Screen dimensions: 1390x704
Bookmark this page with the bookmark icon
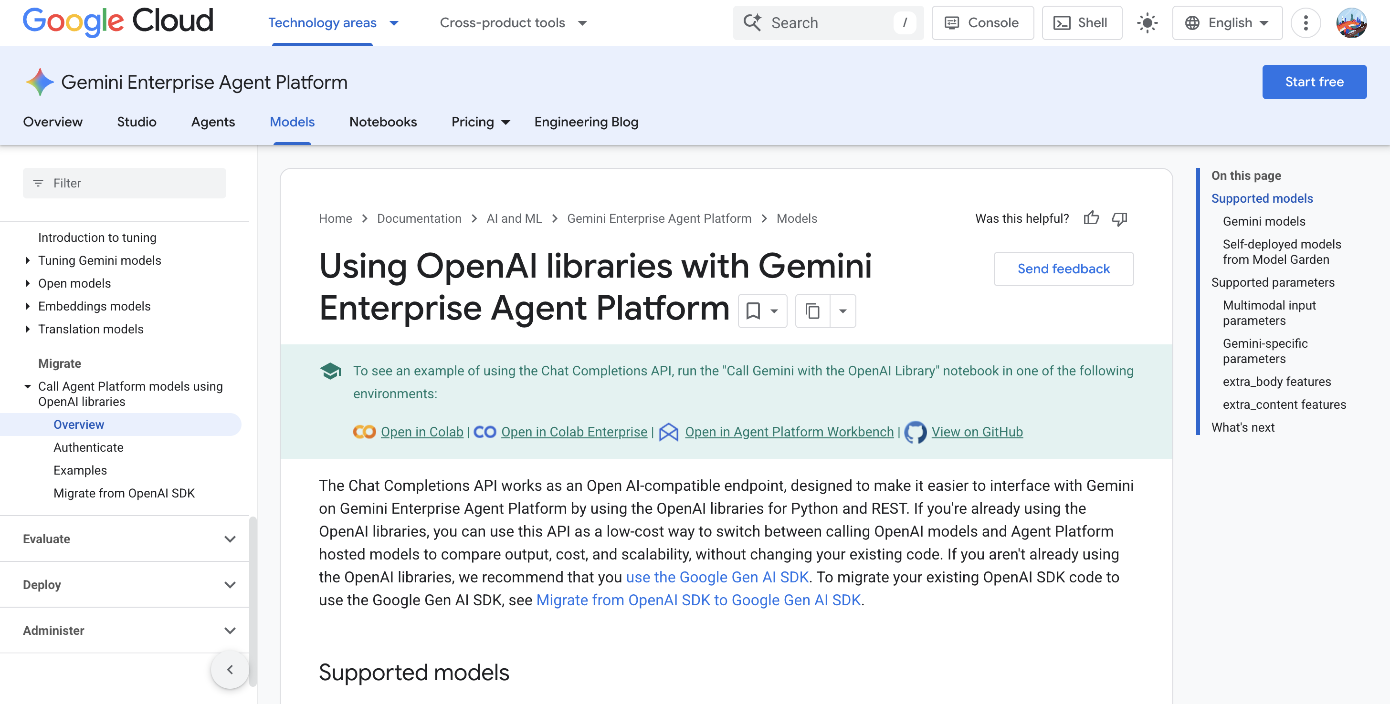pos(753,311)
